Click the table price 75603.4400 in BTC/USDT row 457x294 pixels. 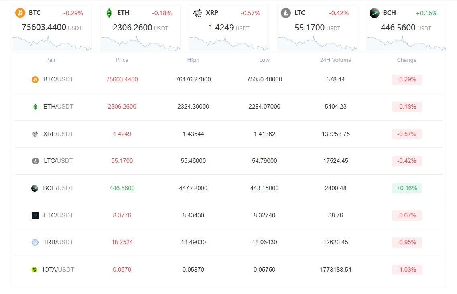[x=122, y=79]
